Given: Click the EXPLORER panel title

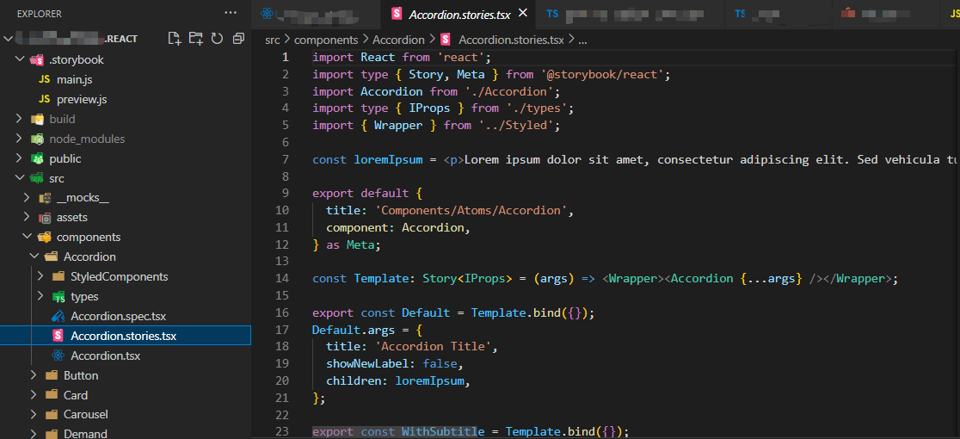Looking at the screenshot, I should pyautogui.click(x=40, y=14).
